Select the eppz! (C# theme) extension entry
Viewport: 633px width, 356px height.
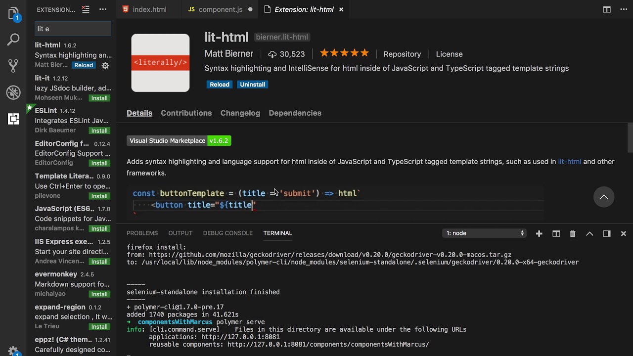72,345
